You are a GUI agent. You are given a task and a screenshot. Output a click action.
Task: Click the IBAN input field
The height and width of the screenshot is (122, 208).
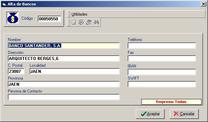pyautogui.click(x=162, y=72)
